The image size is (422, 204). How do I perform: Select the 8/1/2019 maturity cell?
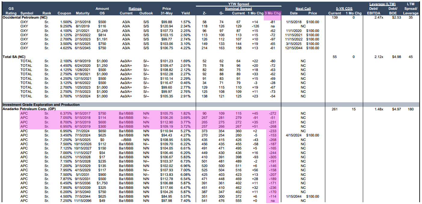coord(83,26)
